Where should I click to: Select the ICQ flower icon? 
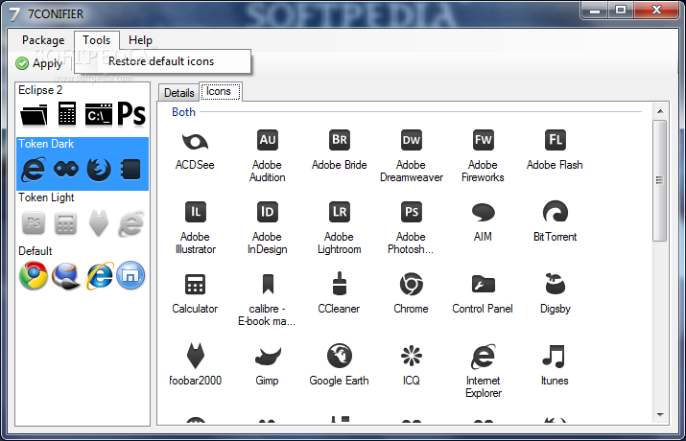[412, 356]
